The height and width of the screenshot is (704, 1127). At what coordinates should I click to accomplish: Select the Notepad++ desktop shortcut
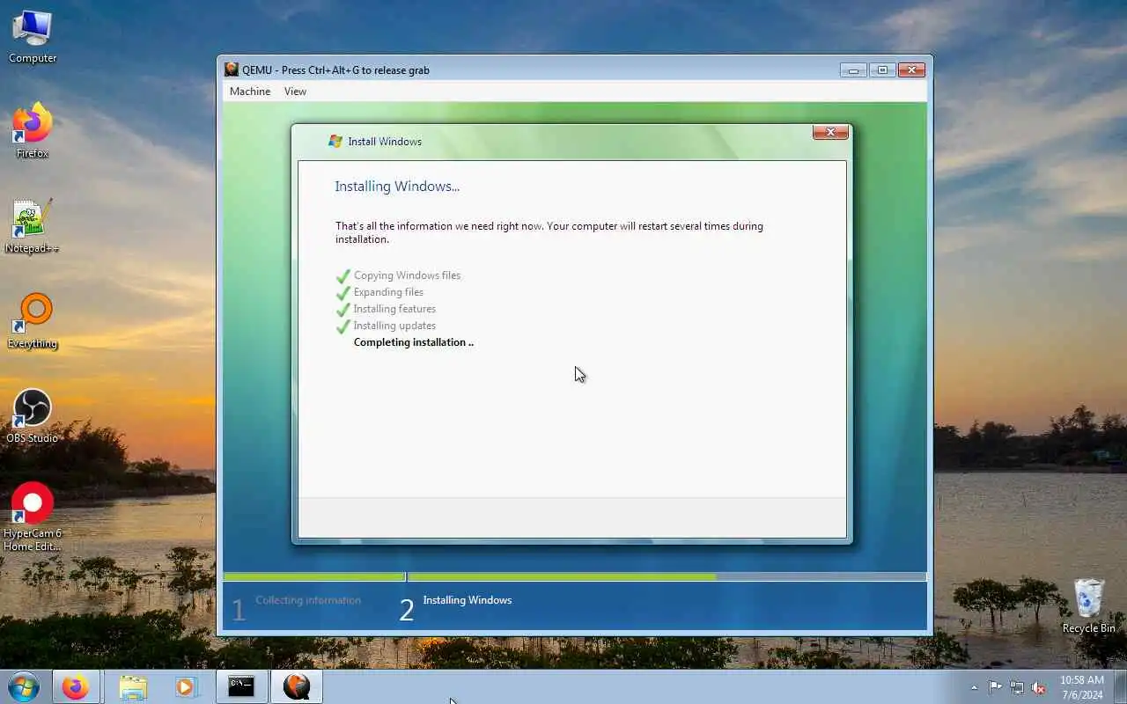33,226
